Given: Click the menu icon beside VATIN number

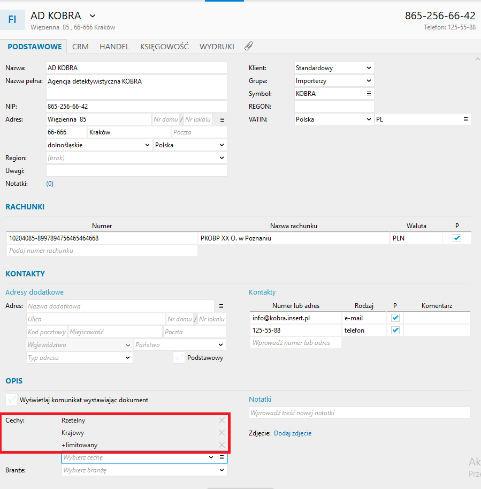Looking at the screenshot, I should [x=465, y=119].
